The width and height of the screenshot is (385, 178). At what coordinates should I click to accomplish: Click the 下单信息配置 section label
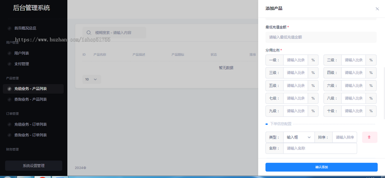click(x=281, y=124)
